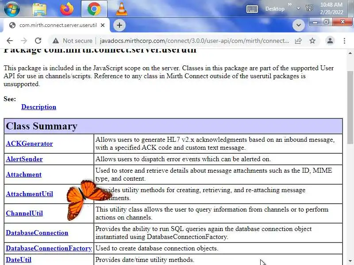The height and width of the screenshot is (265, 354).
Task: Go back to the previous page
Action: 10,41
